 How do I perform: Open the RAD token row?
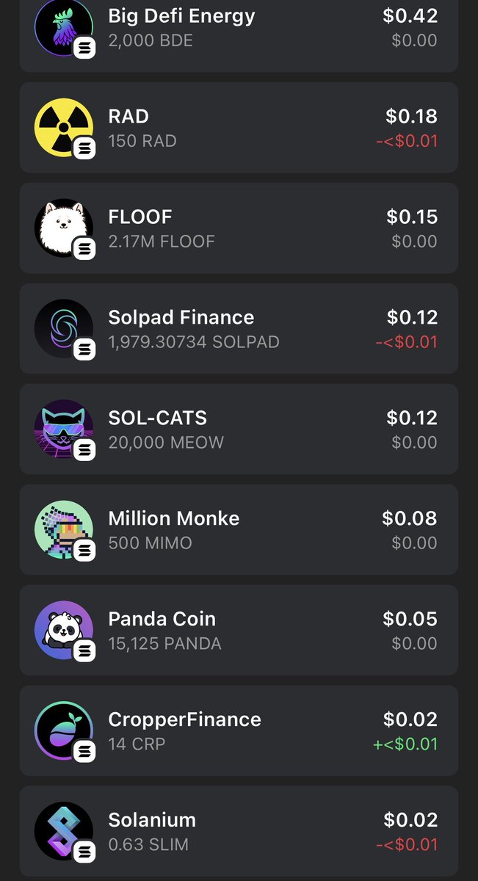[239, 127]
